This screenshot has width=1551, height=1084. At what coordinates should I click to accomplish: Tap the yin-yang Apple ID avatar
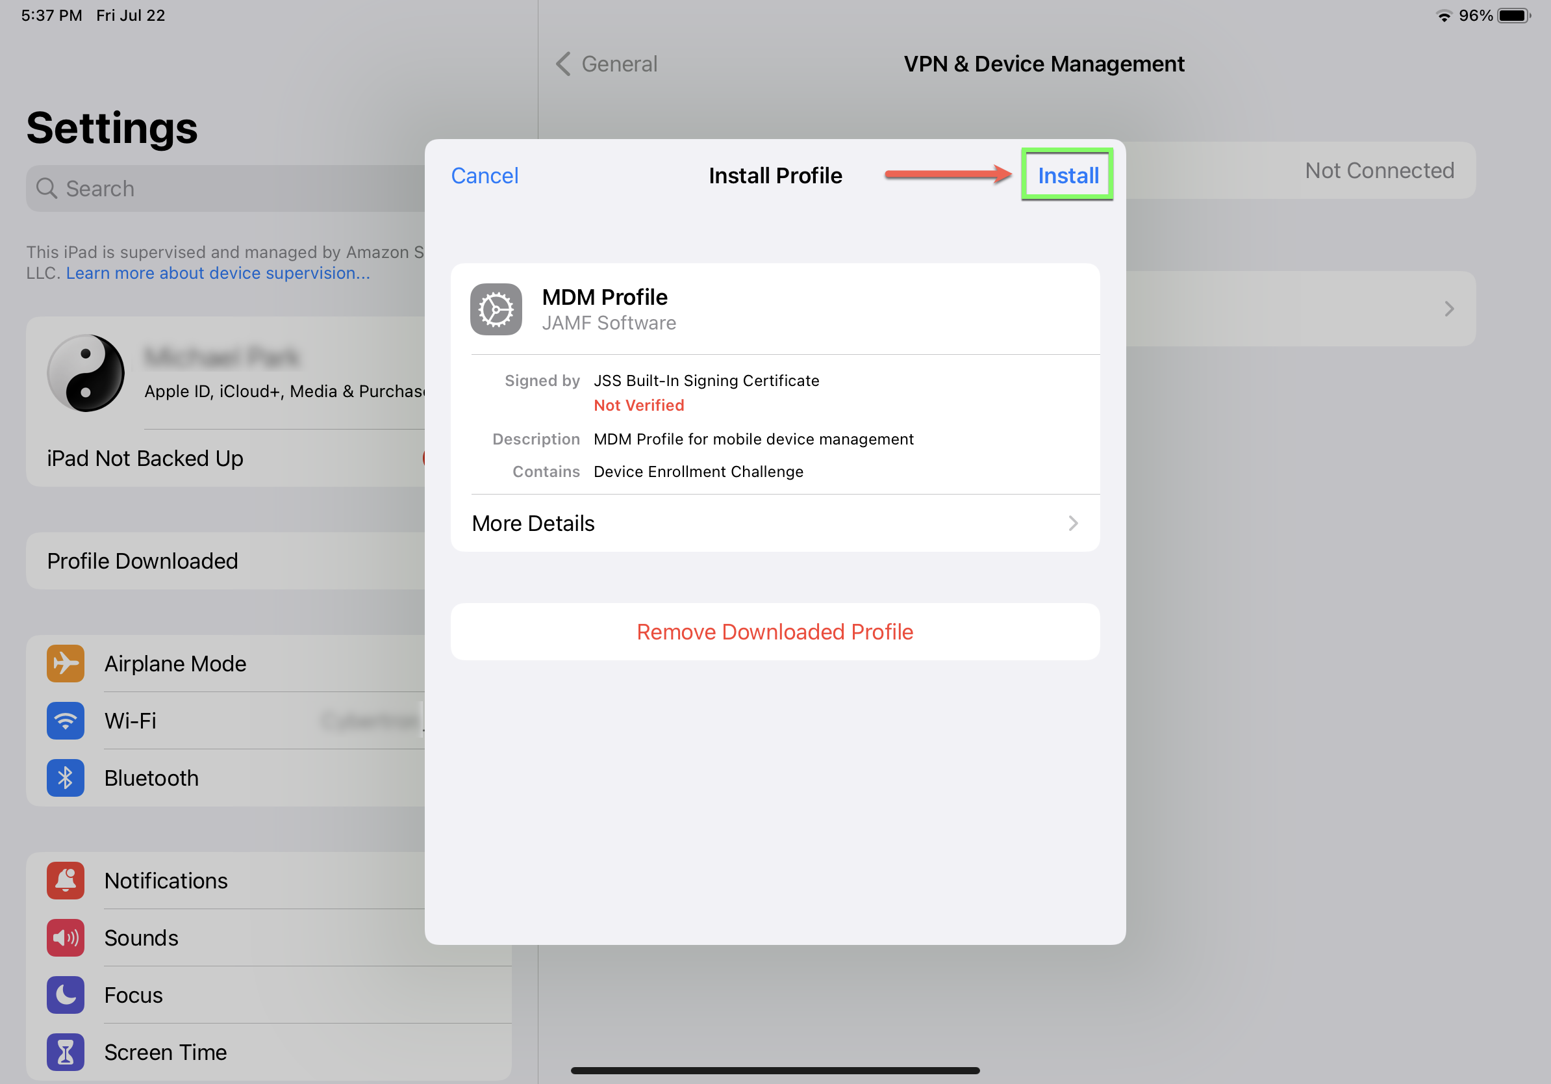86,373
